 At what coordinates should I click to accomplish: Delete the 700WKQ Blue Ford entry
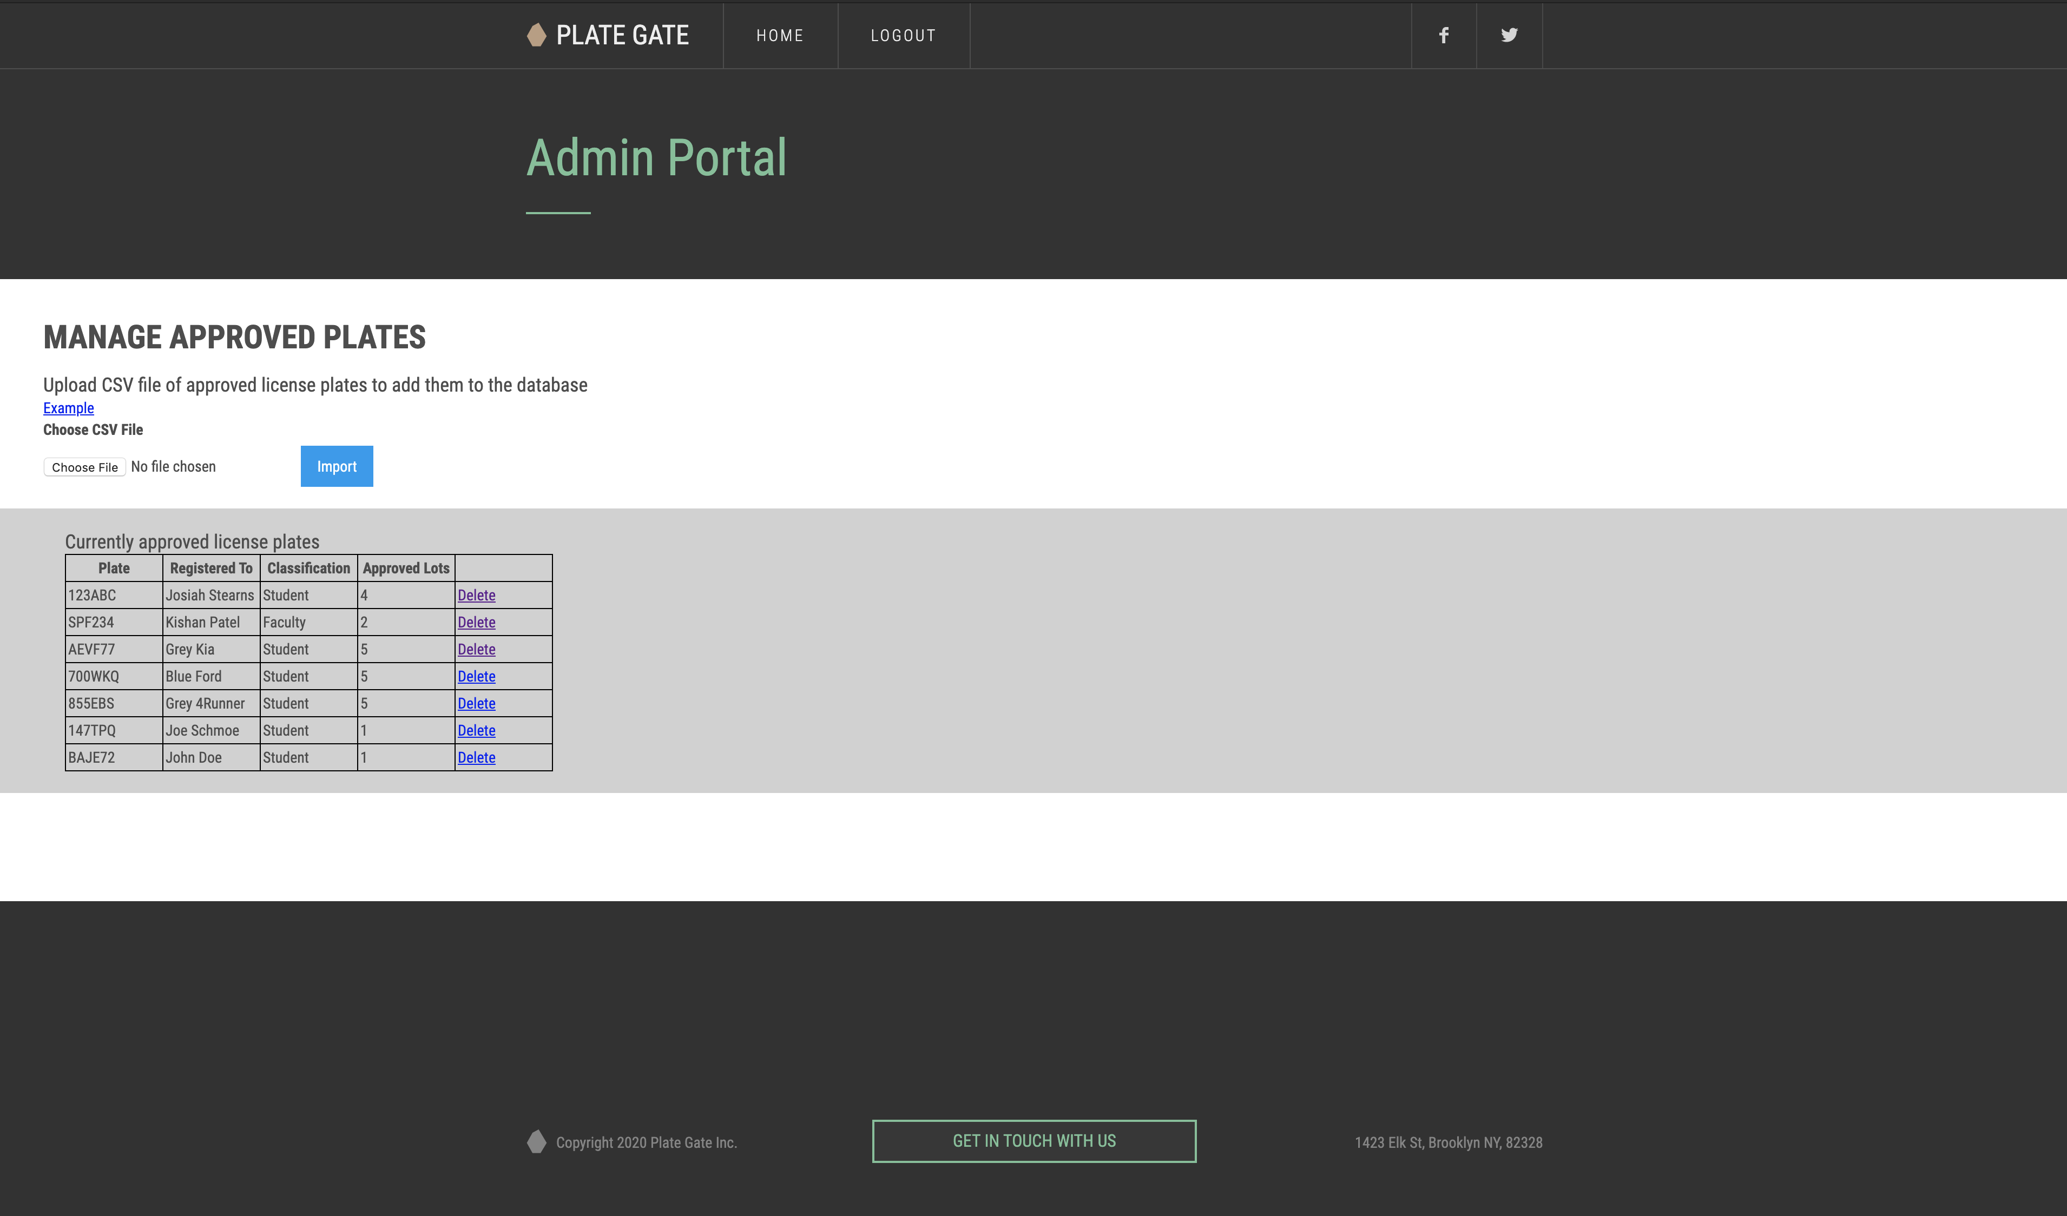click(x=477, y=677)
